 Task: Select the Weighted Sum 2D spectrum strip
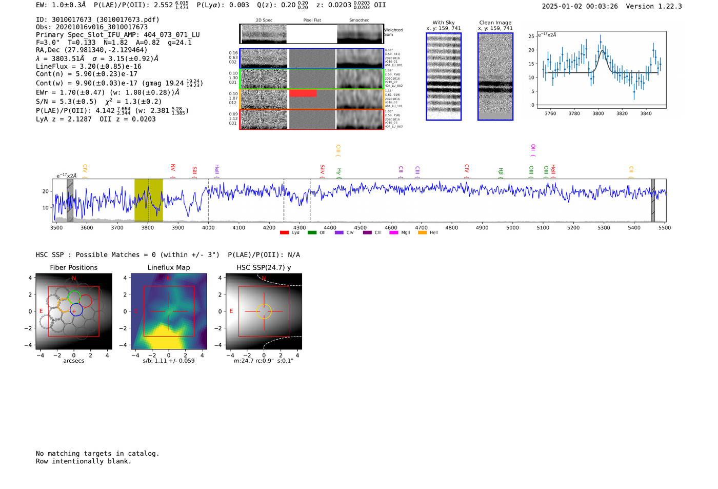[x=311, y=33]
